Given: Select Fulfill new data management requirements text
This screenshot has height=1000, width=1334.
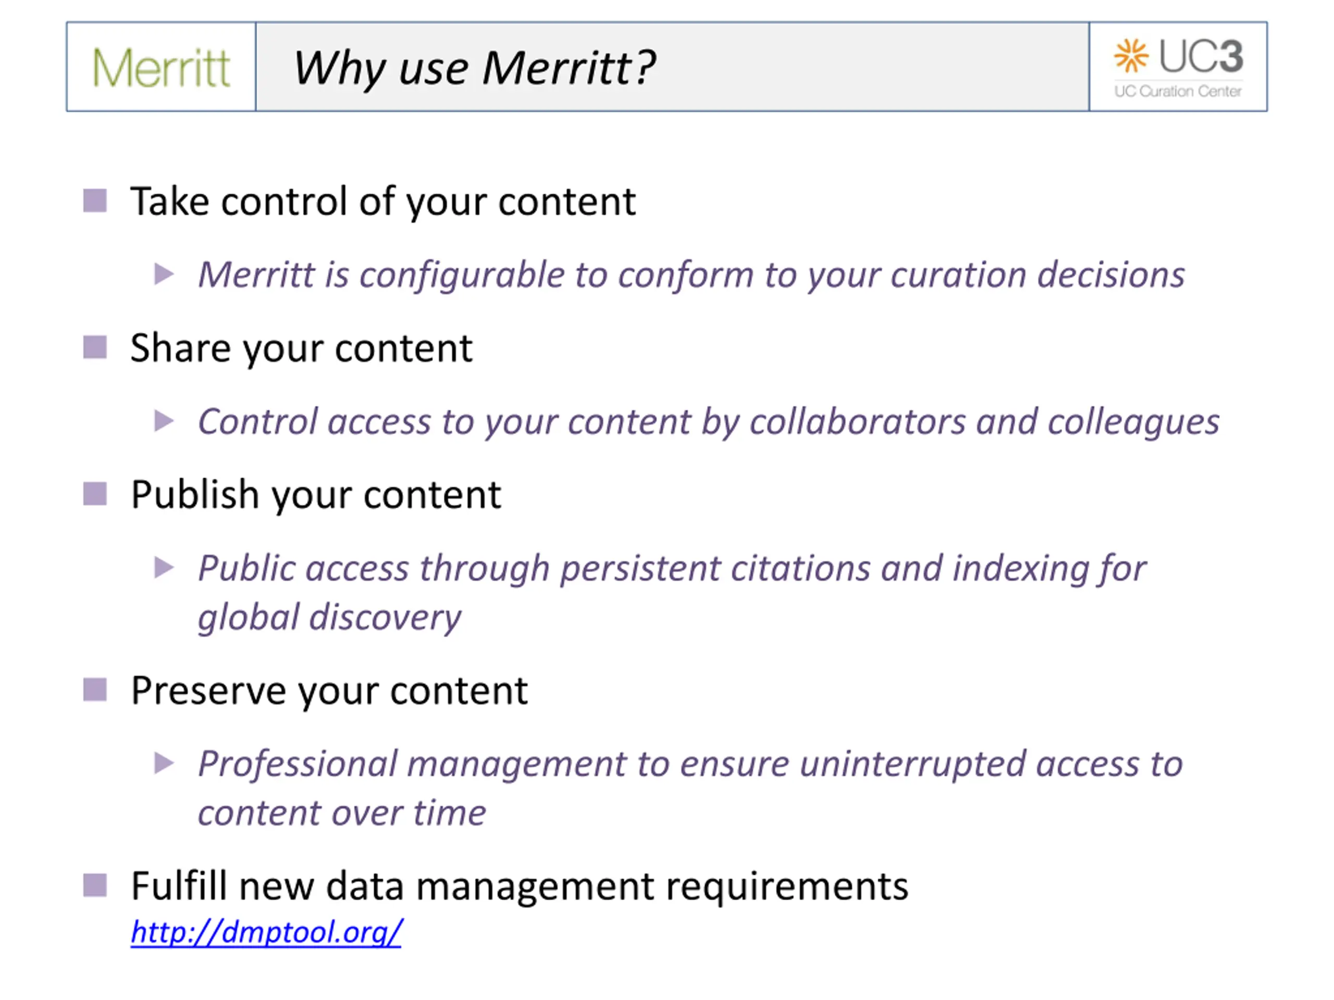Looking at the screenshot, I should [x=519, y=886].
